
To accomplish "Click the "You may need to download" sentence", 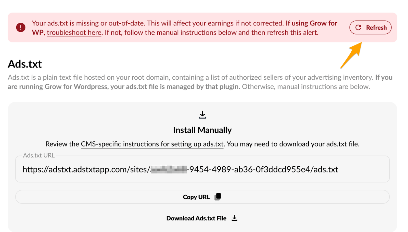I will (293, 144).
